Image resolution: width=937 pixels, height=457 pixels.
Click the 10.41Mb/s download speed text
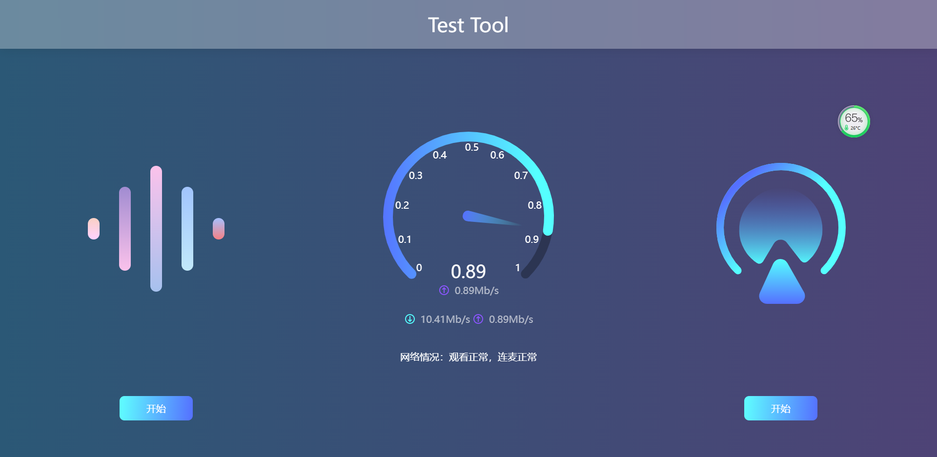445,319
